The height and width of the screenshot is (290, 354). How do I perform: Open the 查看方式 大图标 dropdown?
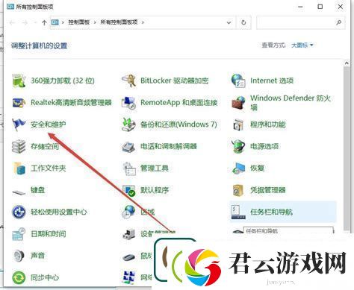[x=302, y=45]
